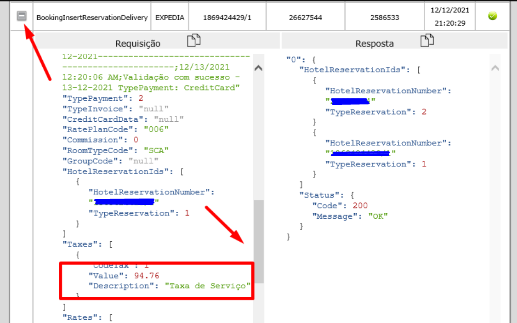Click the "Status": { line in Resposta

[x=327, y=195]
